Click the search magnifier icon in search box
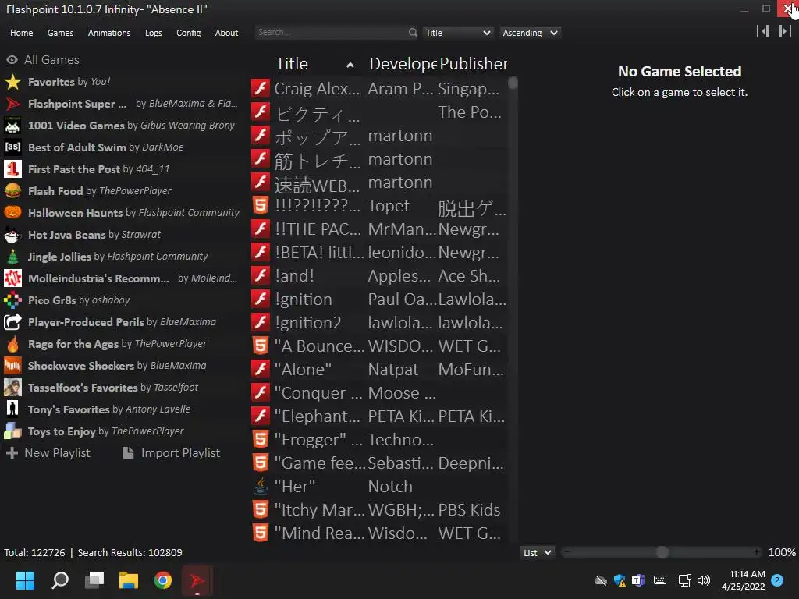 413,33
